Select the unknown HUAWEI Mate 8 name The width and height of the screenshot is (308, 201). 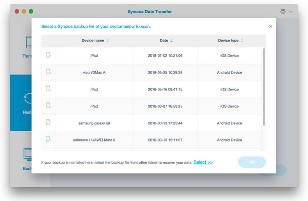click(94, 140)
